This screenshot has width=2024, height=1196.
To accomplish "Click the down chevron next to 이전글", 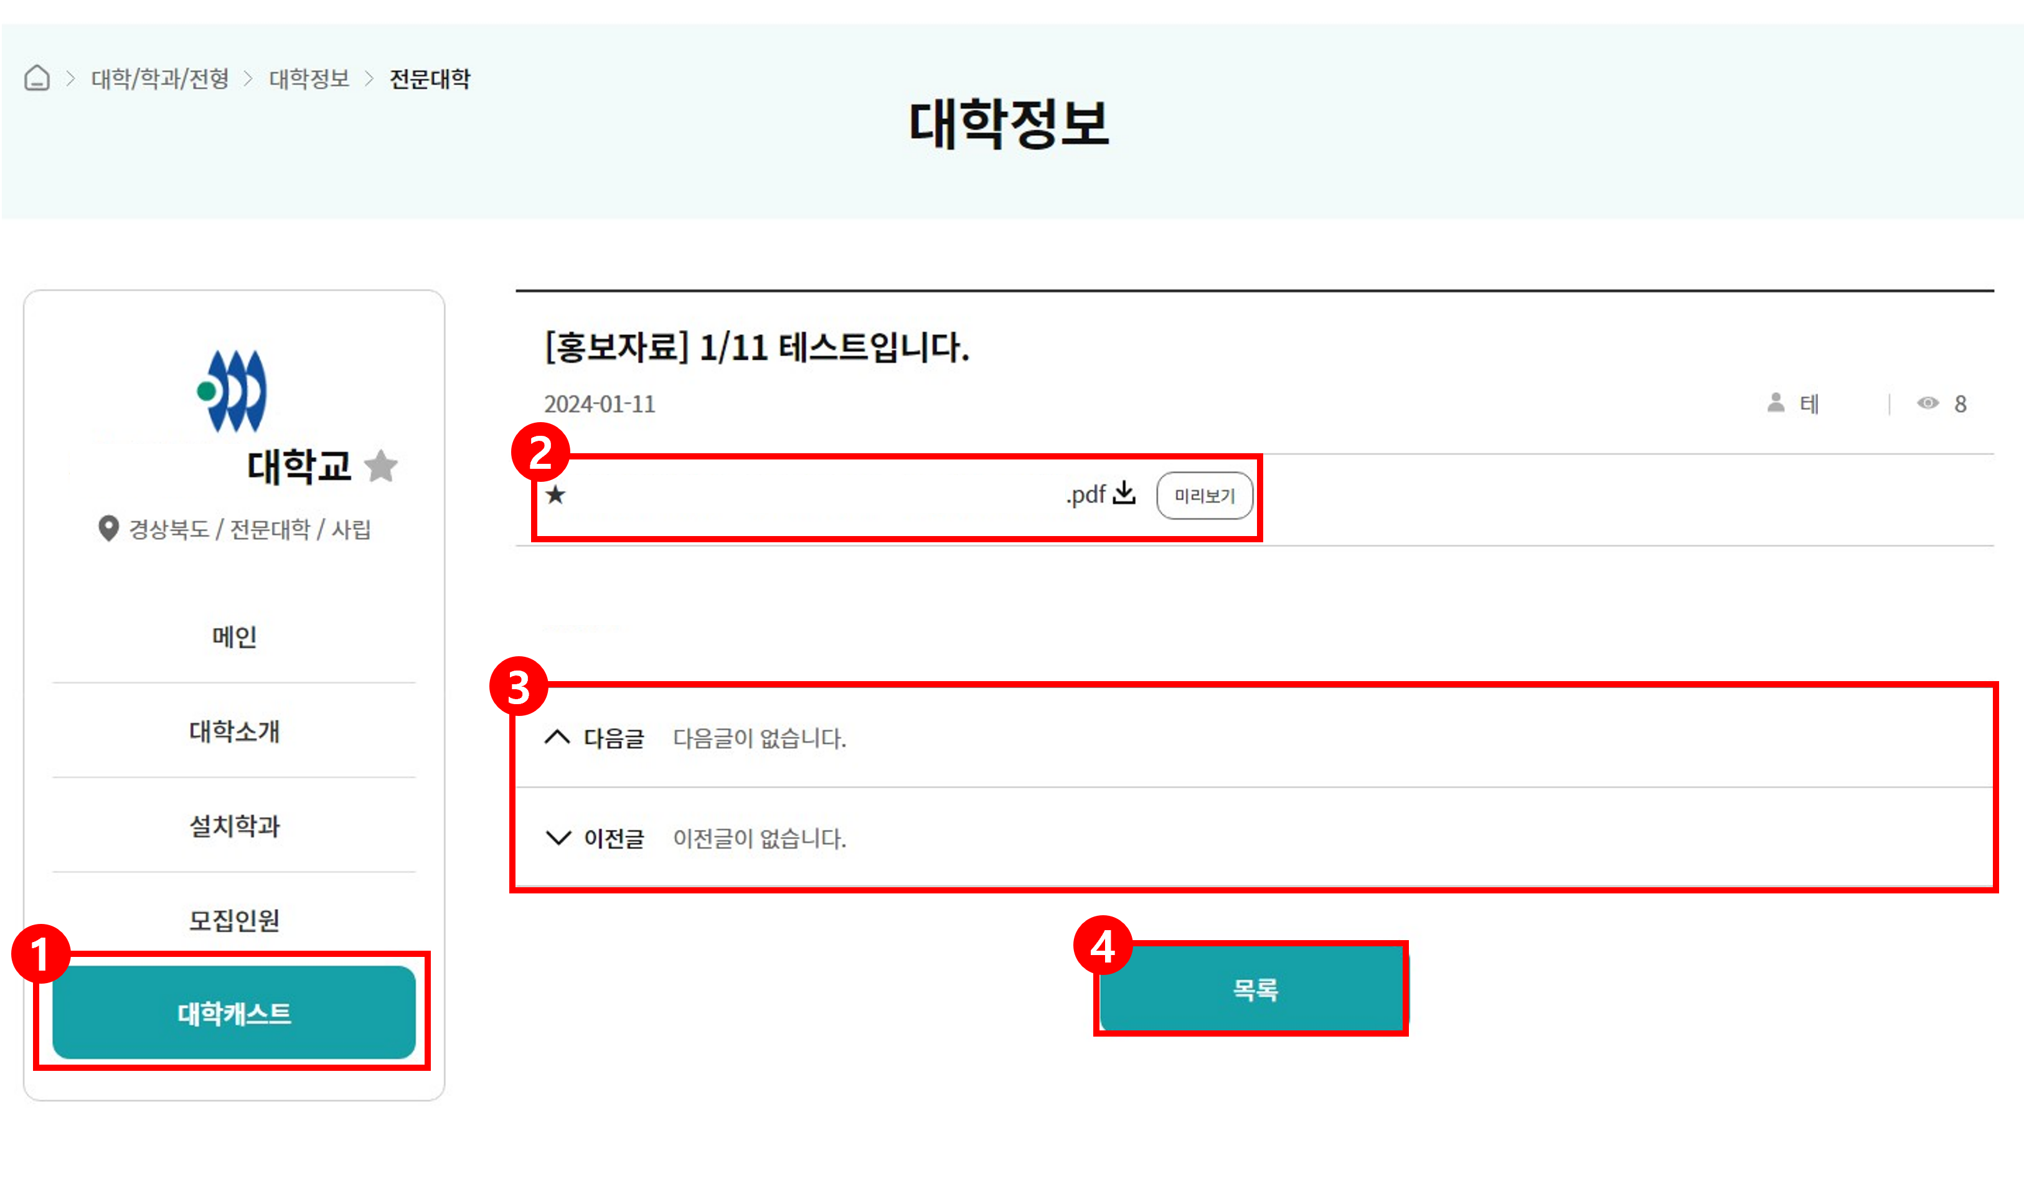I will [x=558, y=838].
